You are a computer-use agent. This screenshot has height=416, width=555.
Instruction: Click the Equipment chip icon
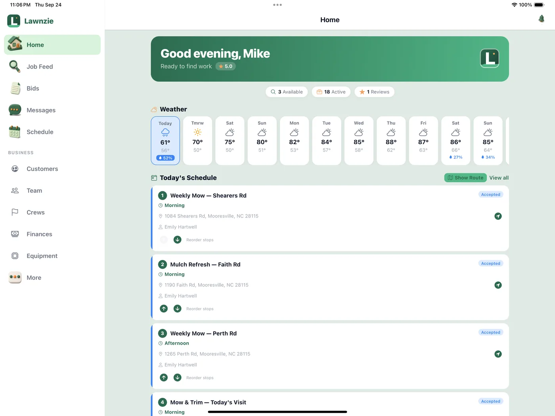pos(15,256)
